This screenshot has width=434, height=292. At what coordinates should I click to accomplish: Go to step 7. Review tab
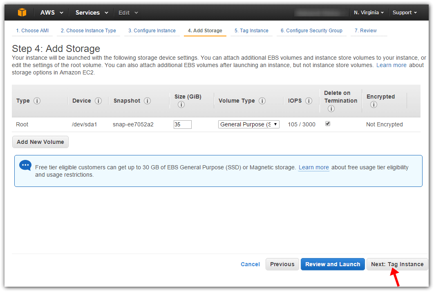[366, 31]
